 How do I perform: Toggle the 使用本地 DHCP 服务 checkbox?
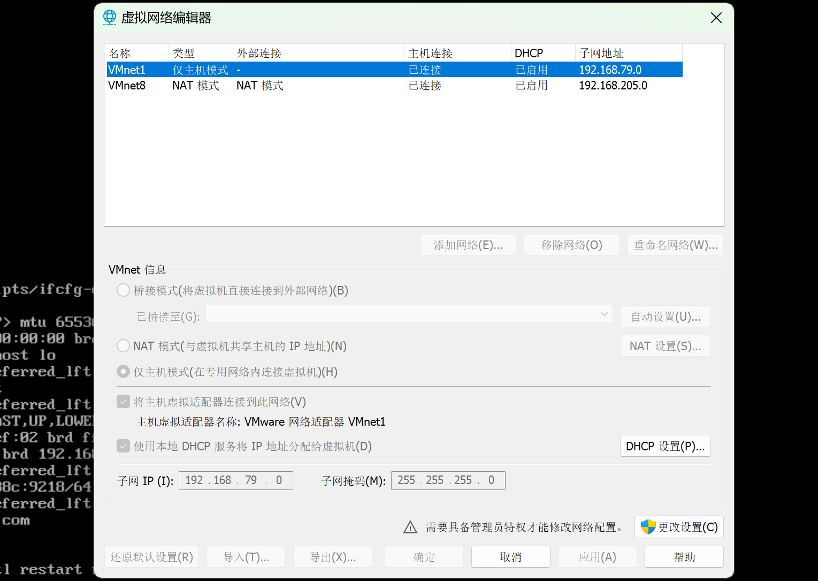click(123, 446)
